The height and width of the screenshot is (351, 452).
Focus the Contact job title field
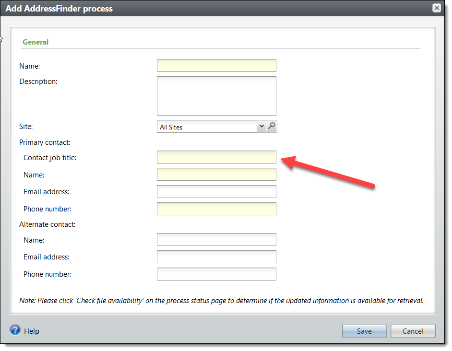coord(216,157)
